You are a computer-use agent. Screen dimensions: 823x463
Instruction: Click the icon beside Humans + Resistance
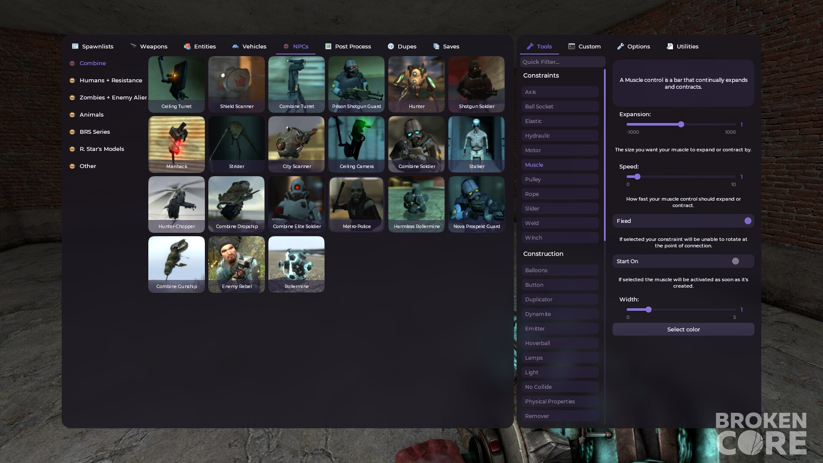(72, 80)
